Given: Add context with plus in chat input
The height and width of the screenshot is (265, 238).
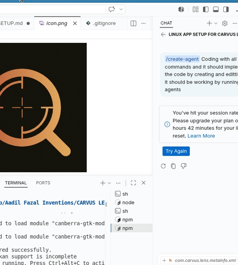Looking at the screenshot, I should pyautogui.click(x=164, y=260).
